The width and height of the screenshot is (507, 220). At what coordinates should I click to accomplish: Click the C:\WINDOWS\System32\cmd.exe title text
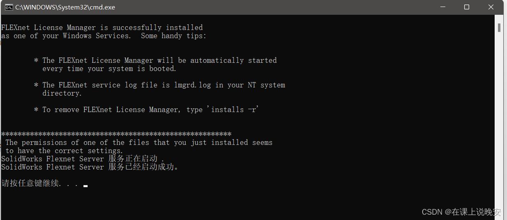65,7
